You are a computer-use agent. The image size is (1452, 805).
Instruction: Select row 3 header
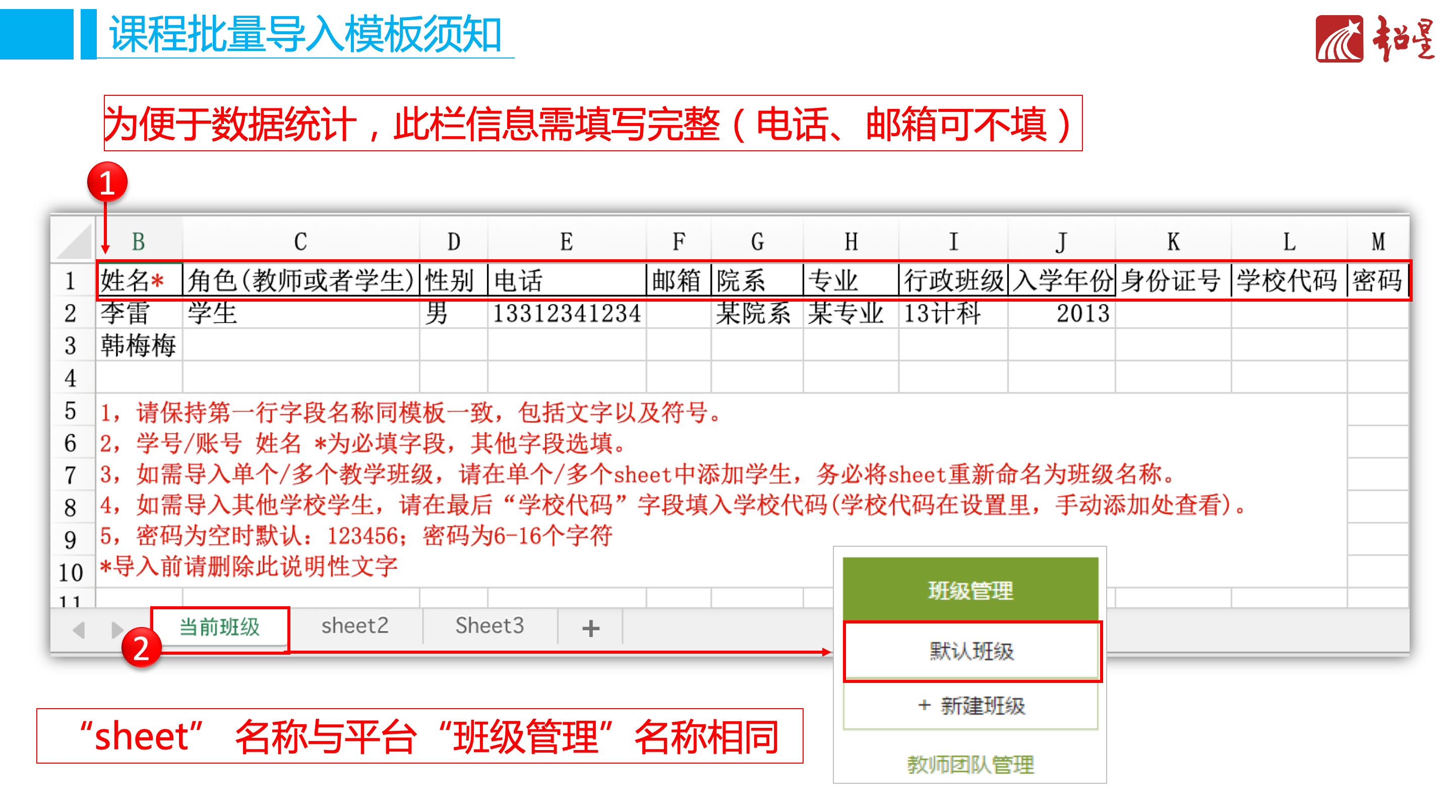point(71,345)
